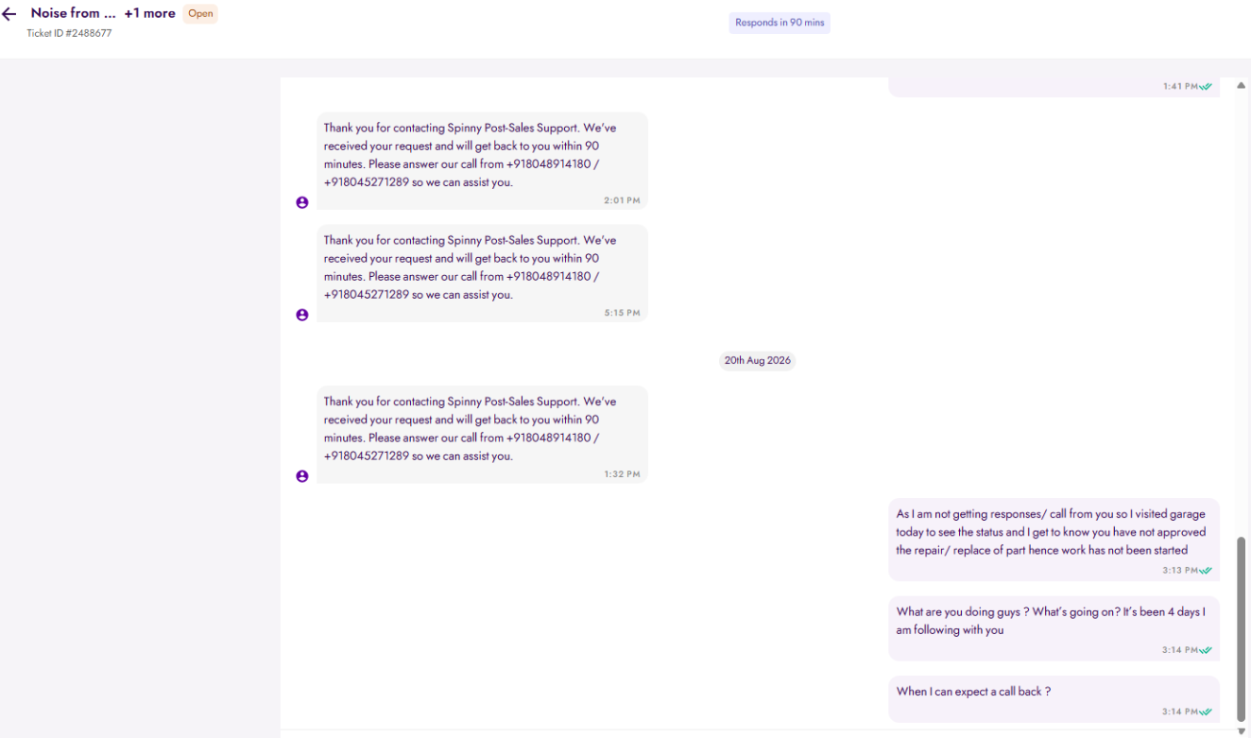Click the 'Responds in 90 mins' badge
Screen dimensions: 1251x738
pyautogui.click(x=780, y=23)
